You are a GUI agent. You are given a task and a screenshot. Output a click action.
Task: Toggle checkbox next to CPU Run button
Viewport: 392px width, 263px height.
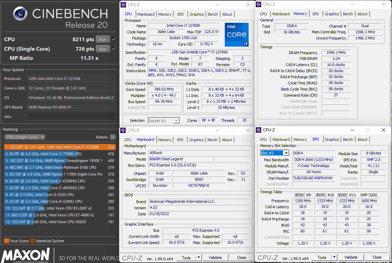click(114, 39)
